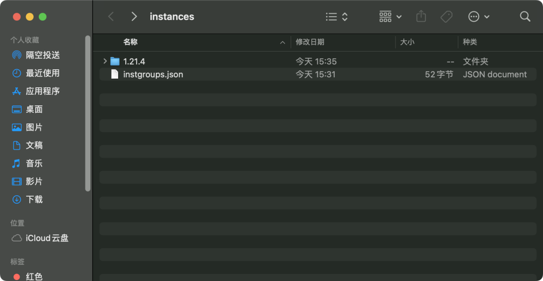
Task: Click the sidebar vertical scrollbar
Action: [x=88, y=113]
